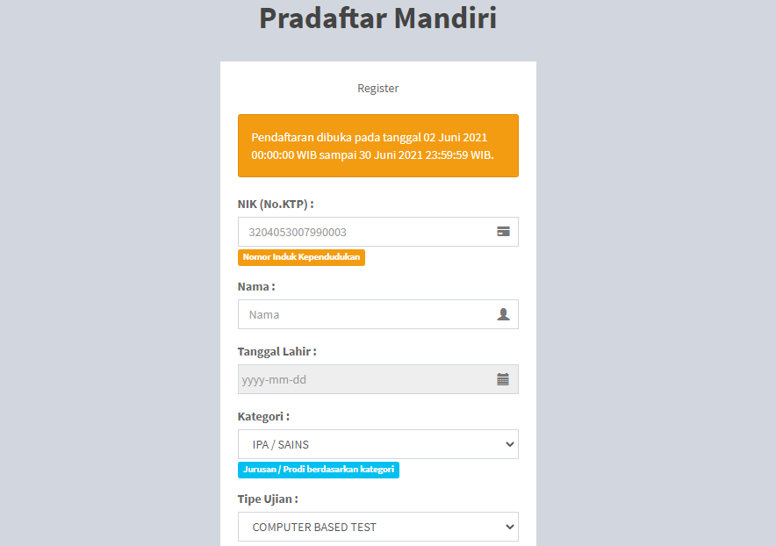Open the dropdown showing IPA / SAINS
Viewport: 776px width, 546px height.
click(x=369, y=445)
